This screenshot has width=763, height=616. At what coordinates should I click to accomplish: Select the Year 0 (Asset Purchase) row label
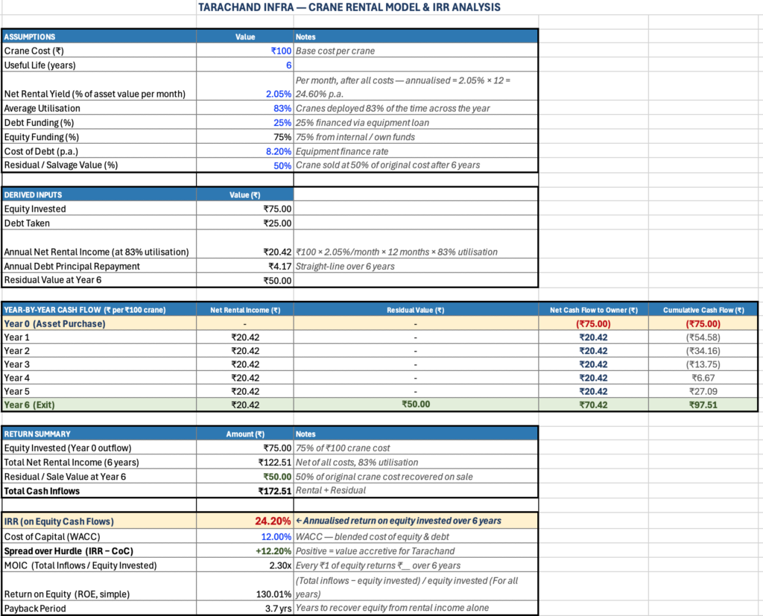click(x=98, y=323)
